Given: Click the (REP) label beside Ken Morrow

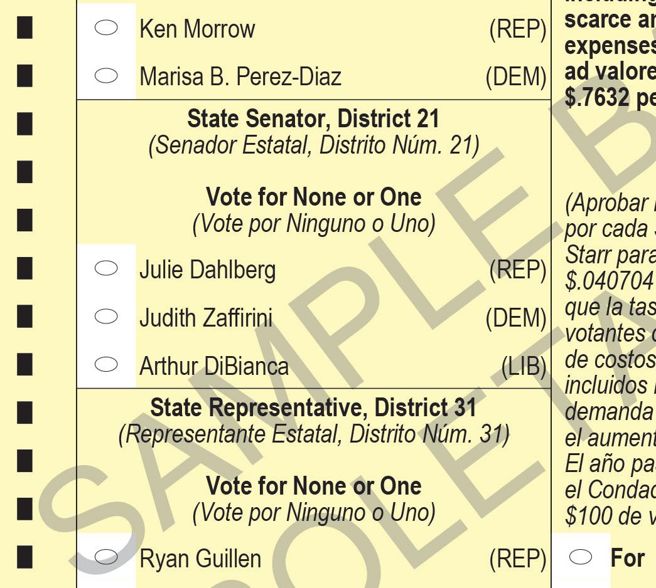Looking at the screenshot, I should 517,29.
